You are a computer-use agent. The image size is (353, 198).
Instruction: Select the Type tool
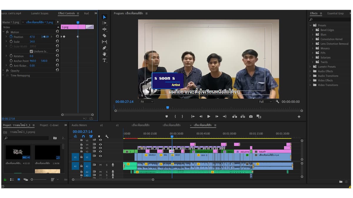point(104,60)
